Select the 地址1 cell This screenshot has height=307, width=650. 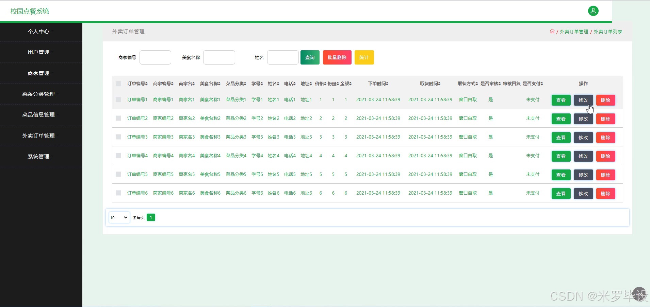pyautogui.click(x=306, y=100)
